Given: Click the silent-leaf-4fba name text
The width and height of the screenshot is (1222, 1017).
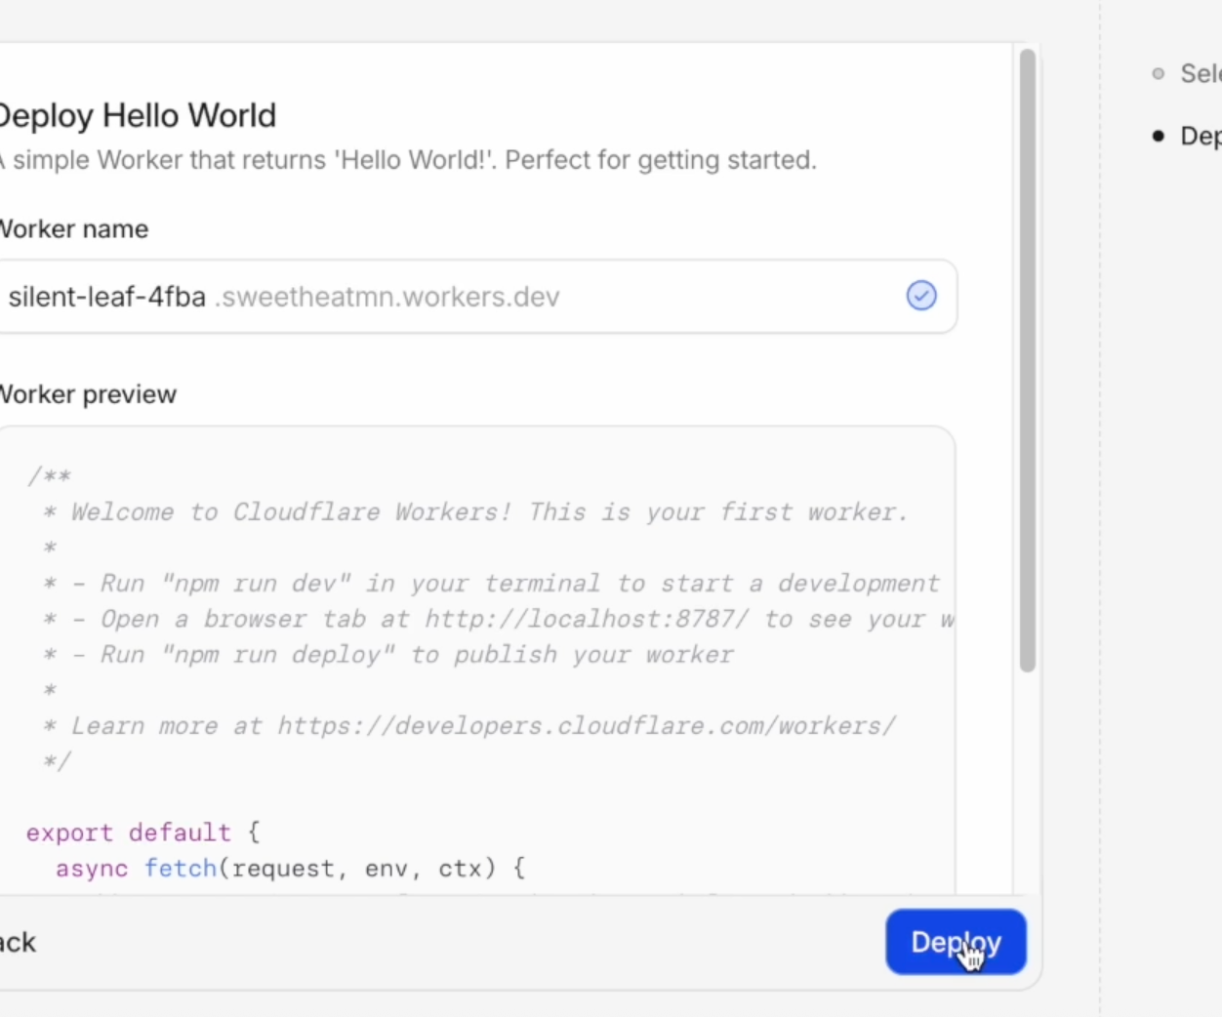Looking at the screenshot, I should coord(107,297).
